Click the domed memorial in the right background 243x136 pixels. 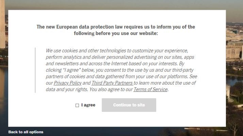228,90
